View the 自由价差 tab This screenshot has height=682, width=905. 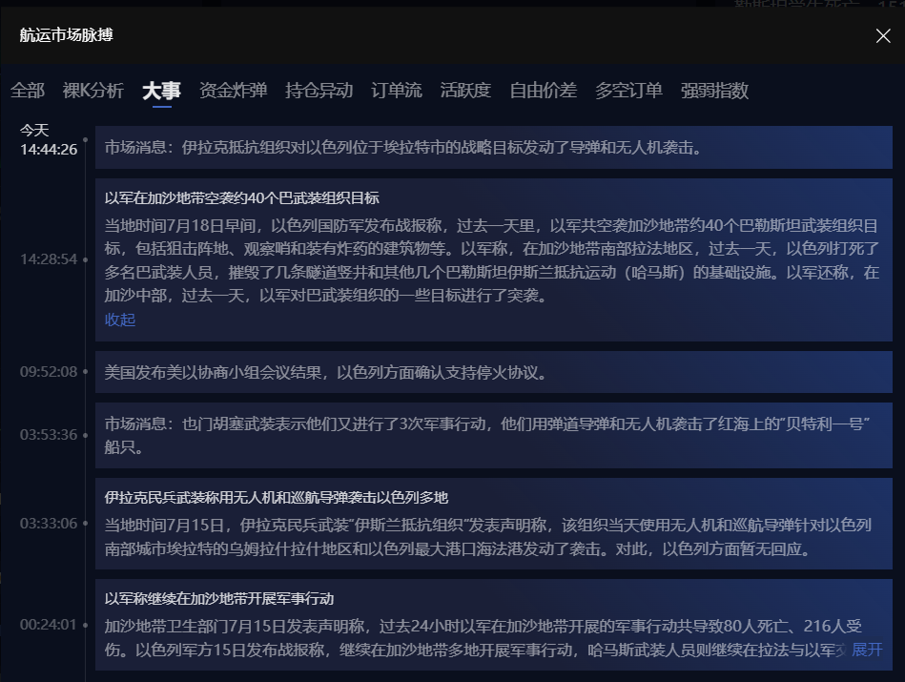pos(543,91)
